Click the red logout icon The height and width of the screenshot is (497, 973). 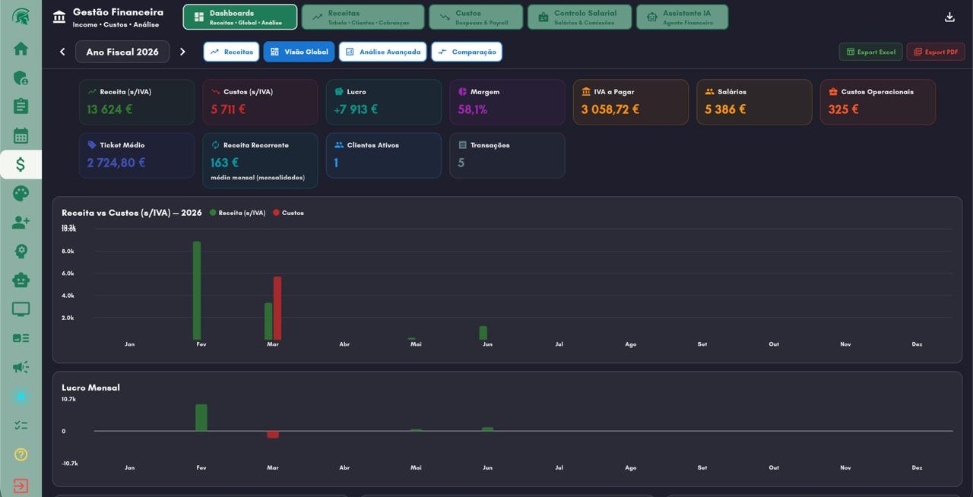(21, 486)
